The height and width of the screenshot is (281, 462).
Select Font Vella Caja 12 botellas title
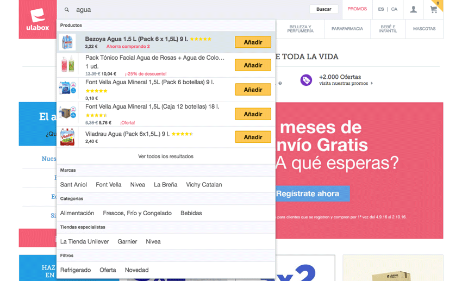152,107
